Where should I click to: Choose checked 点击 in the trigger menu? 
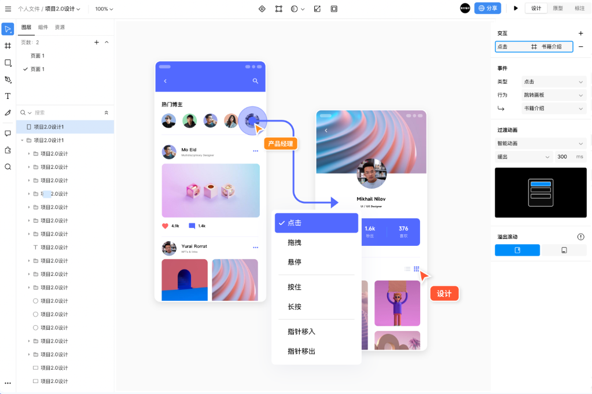point(317,223)
